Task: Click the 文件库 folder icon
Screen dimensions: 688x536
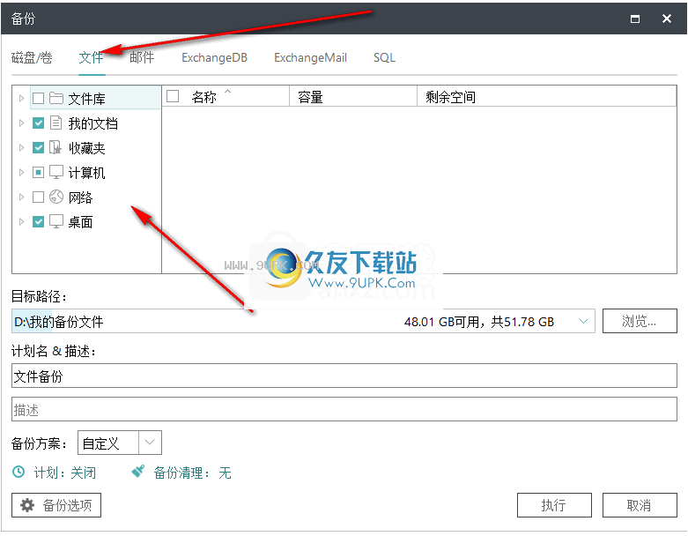Action: click(x=56, y=98)
